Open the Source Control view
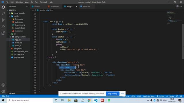The image size is (184, 103). (3, 20)
